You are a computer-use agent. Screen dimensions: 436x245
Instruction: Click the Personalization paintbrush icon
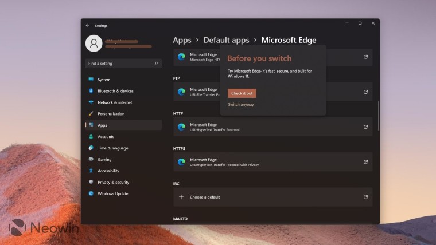pos(91,113)
